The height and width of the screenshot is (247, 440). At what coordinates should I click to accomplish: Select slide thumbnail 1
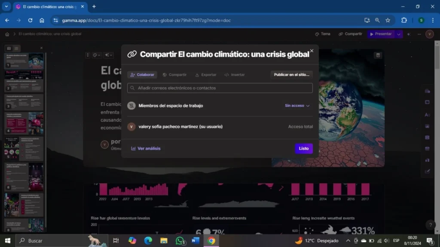(x=24, y=61)
